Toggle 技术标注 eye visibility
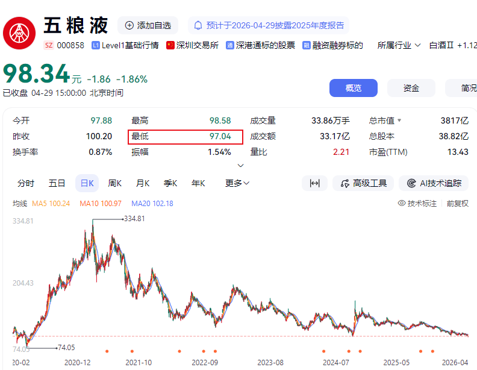 [402, 204]
